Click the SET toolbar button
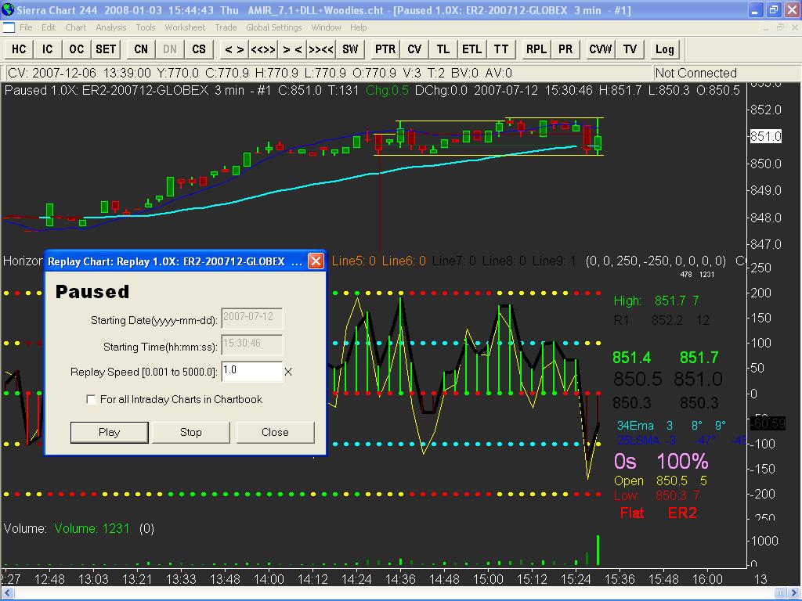Image resolution: width=802 pixels, height=601 pixels. [106, 49]
